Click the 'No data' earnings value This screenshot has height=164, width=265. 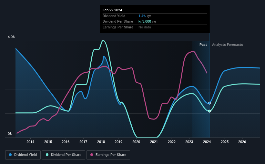[145, 27]
